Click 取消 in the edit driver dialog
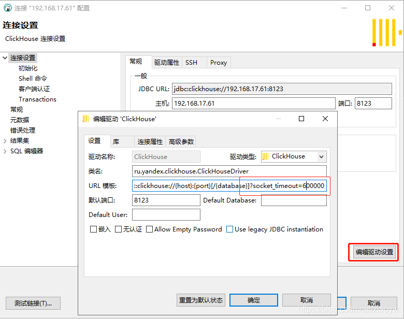The height and width of the screenshot is (319, 404). coord(307,300)
